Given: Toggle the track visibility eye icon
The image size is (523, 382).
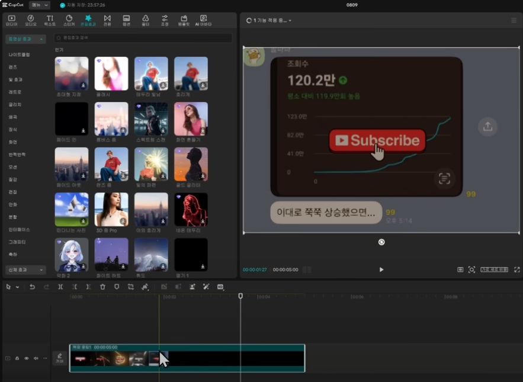Looking at the screenshot, I should click(x=26, y=358).
